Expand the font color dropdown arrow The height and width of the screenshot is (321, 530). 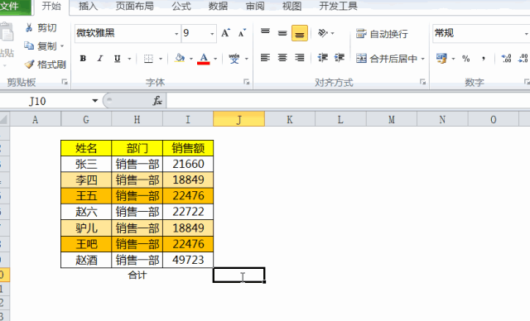coord(215,59)
